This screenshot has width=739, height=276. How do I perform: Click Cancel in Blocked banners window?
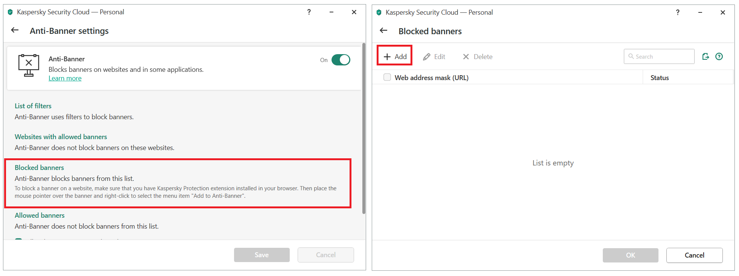click(695, 255)
